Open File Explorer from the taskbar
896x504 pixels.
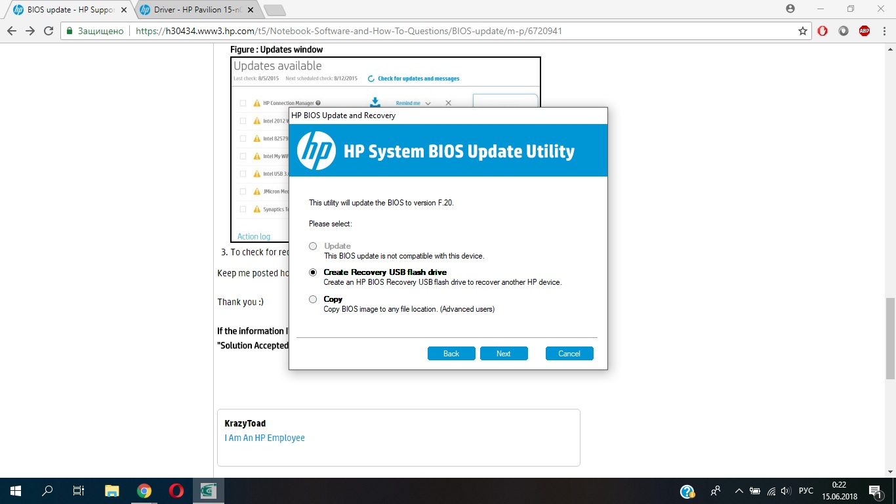point(112,491)
